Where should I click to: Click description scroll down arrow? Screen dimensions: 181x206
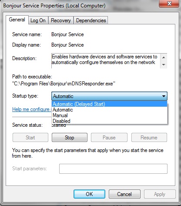coord(164,64)
